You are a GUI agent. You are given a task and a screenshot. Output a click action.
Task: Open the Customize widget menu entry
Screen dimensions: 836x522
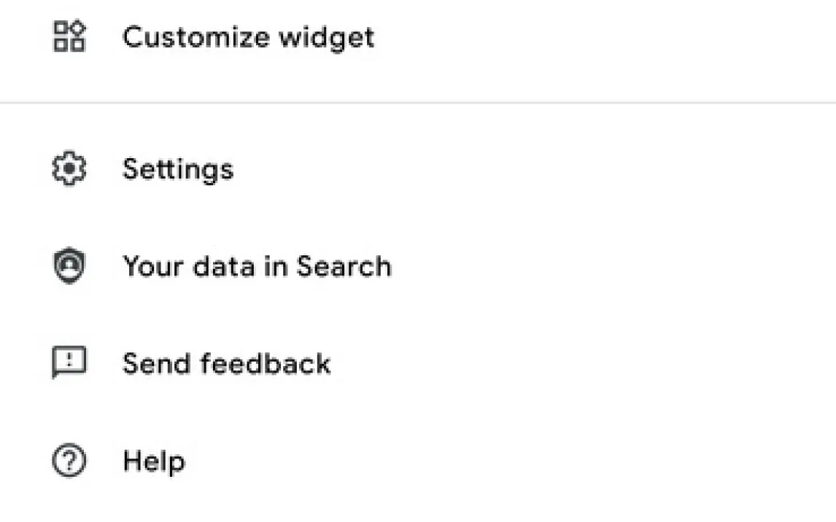tap(248, 36)
